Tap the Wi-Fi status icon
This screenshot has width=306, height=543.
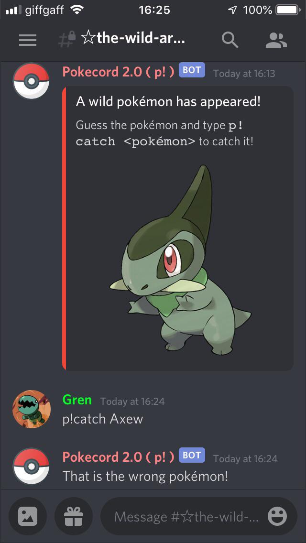(76, 10)
